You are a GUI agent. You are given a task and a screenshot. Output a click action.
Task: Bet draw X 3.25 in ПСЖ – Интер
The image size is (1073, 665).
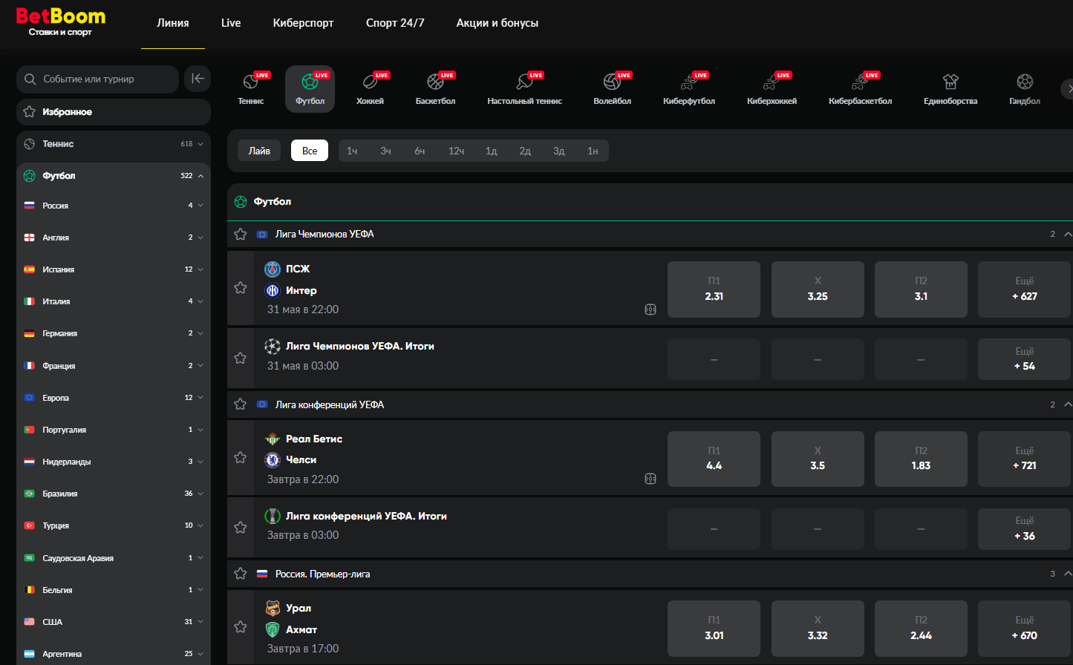tap(818, 289)
